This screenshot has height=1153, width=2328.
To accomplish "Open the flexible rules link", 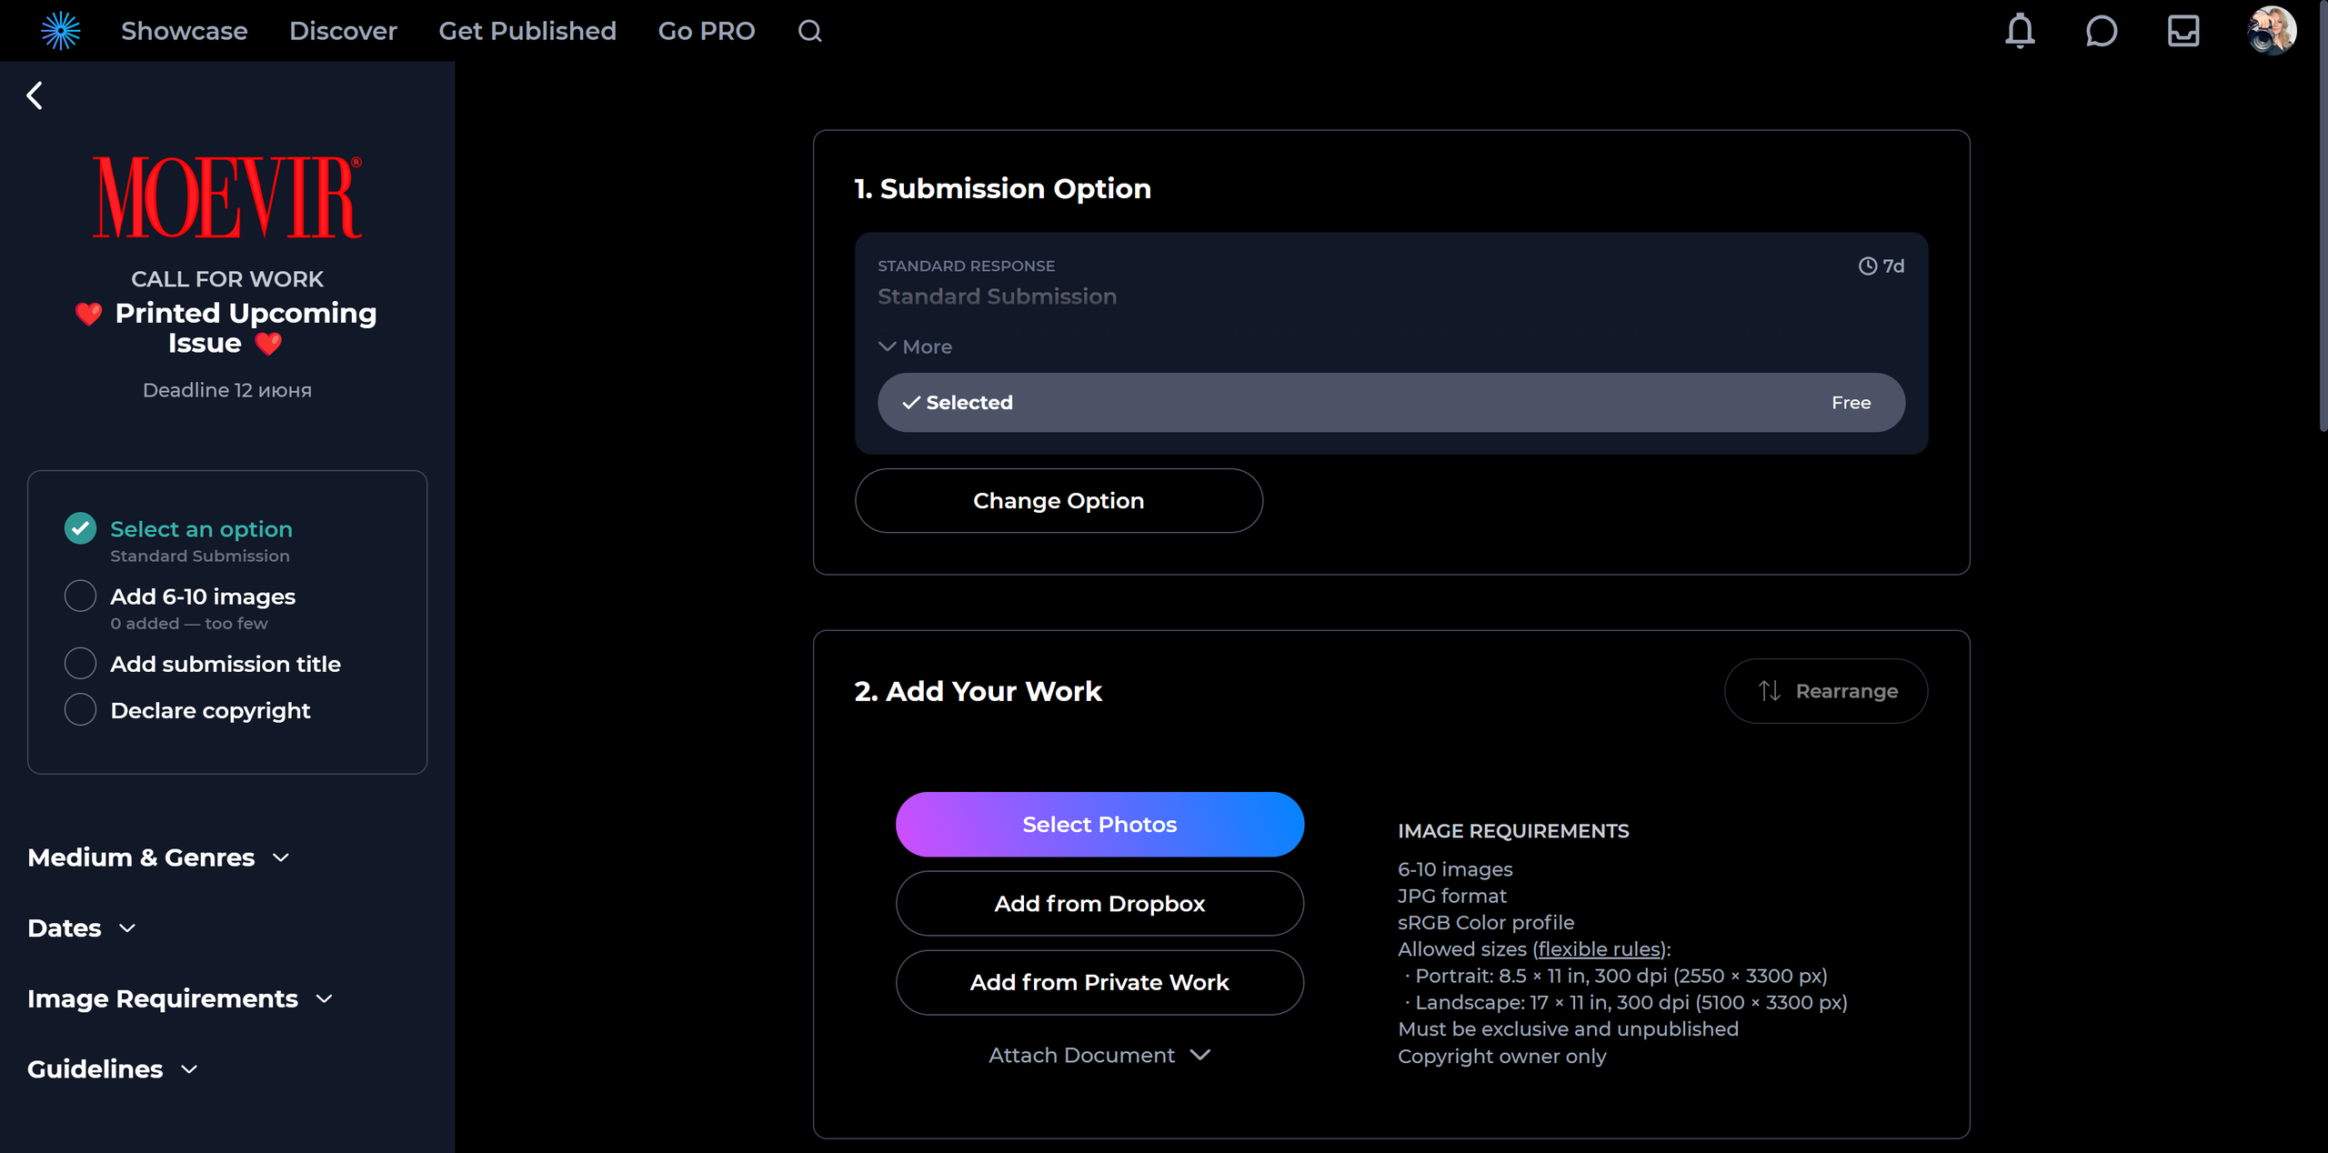I will [1600, 949].
